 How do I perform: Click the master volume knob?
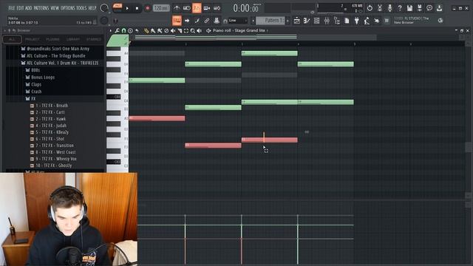[104, 8]
